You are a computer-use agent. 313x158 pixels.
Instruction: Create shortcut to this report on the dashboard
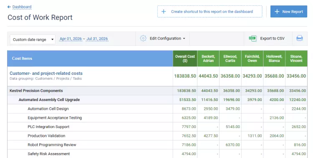210,12
